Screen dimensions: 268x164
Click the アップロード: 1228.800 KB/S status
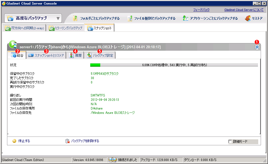(159, 160)
